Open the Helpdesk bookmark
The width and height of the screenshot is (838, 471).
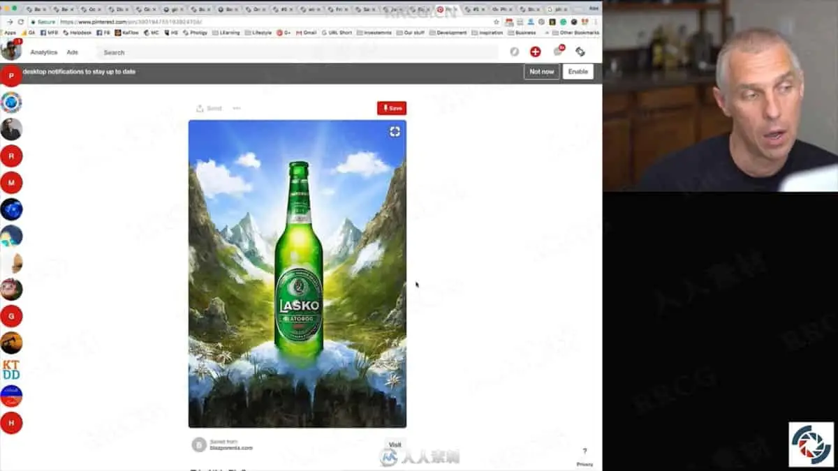pyautogui.click(x=78, y=33)
